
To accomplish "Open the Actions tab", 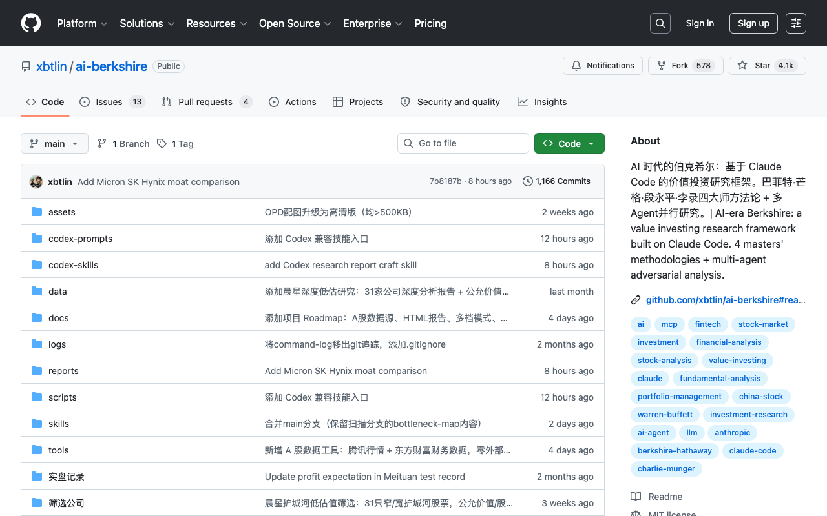I will point(293,102).
